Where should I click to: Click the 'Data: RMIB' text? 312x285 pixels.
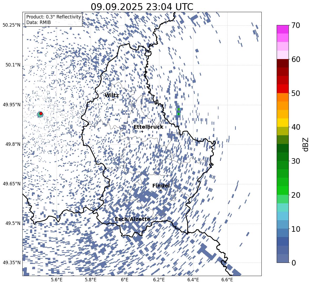[x=38, y=22]
